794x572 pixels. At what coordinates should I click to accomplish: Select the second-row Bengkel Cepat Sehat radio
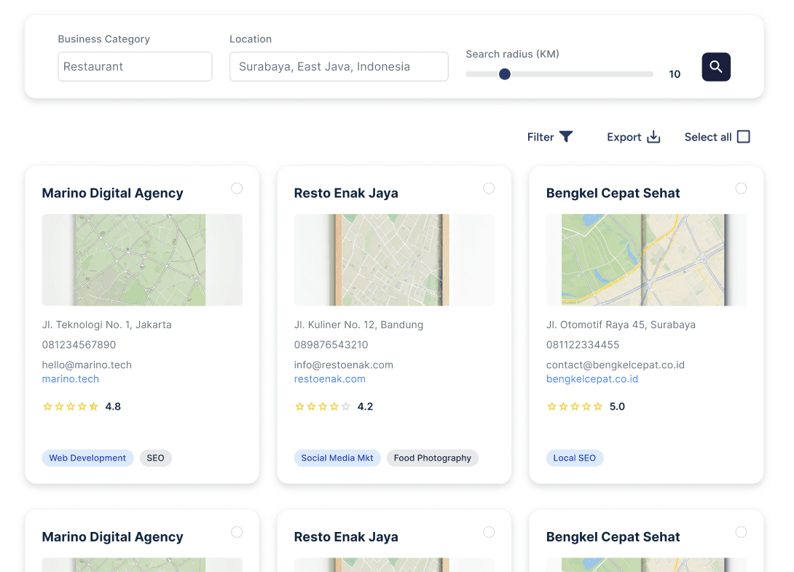coord(741,532)
